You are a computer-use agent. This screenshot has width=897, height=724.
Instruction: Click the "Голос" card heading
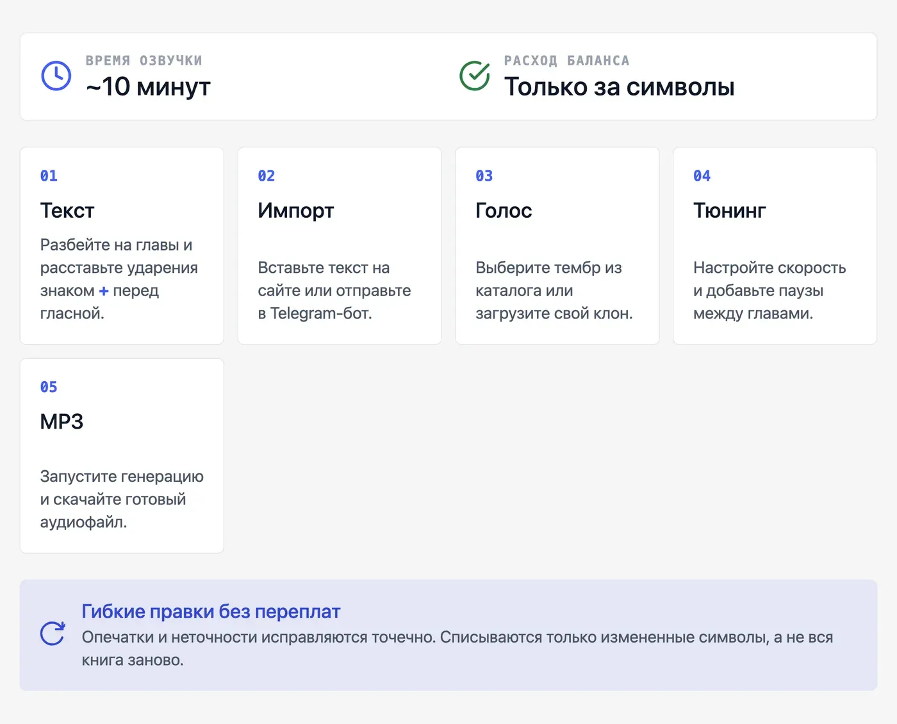click(504, 211)
